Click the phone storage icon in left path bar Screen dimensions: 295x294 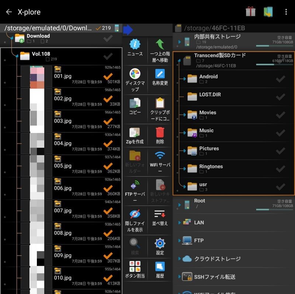point(117,28)
